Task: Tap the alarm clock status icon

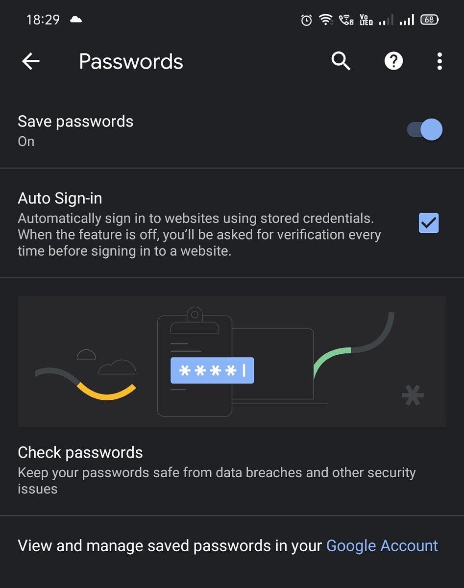Action: point(306,20)
